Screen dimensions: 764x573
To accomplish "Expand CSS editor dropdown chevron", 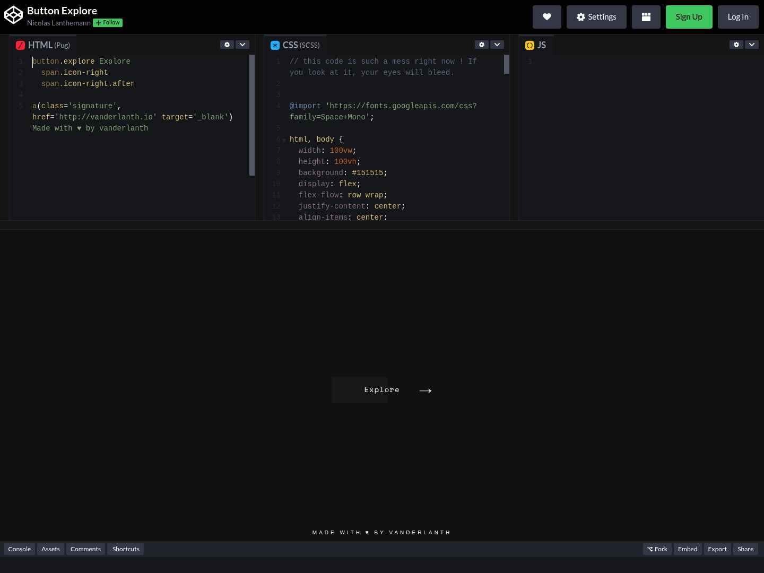I will tap(497, 45).
